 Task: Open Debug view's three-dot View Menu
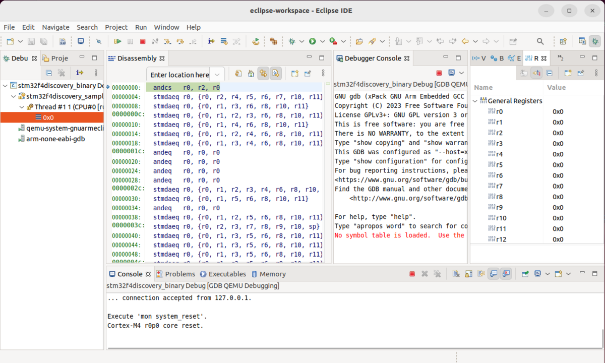click(96, 73)
